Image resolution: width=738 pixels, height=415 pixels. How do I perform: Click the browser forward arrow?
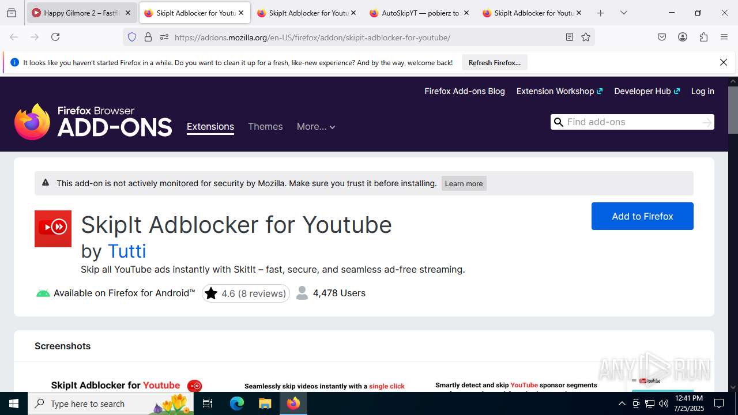(35, 37)
